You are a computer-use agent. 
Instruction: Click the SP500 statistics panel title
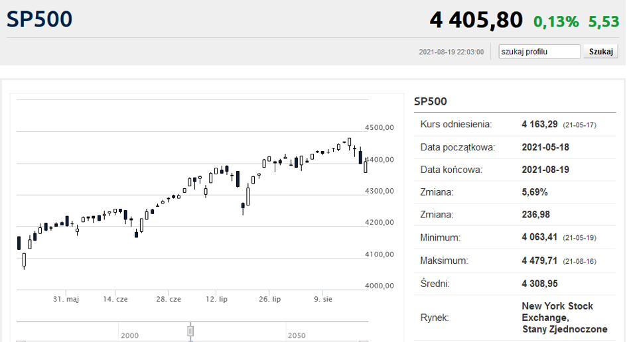point(430,101)
